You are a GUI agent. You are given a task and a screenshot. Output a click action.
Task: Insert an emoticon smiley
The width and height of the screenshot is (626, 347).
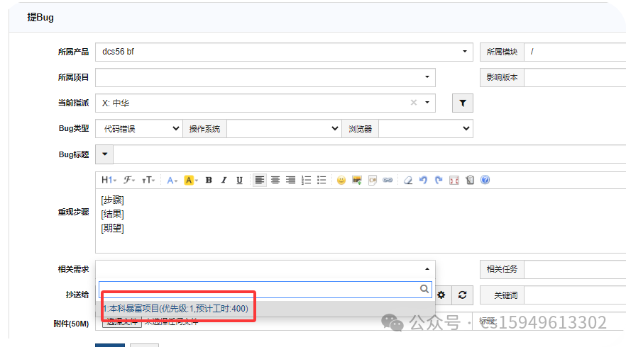pyautogui.click(x=341, y=180)
